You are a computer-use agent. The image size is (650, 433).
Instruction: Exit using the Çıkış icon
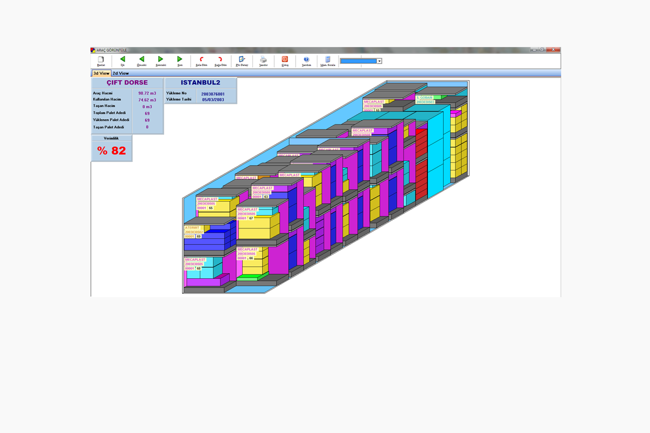[285, 60]
